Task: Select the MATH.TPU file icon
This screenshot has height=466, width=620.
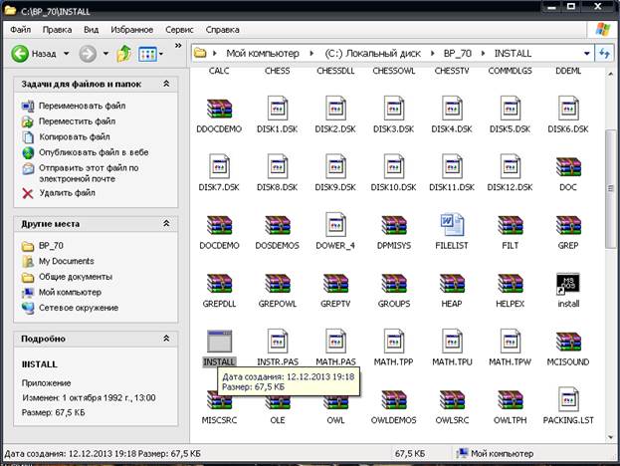Action: [x=452, y=341]
